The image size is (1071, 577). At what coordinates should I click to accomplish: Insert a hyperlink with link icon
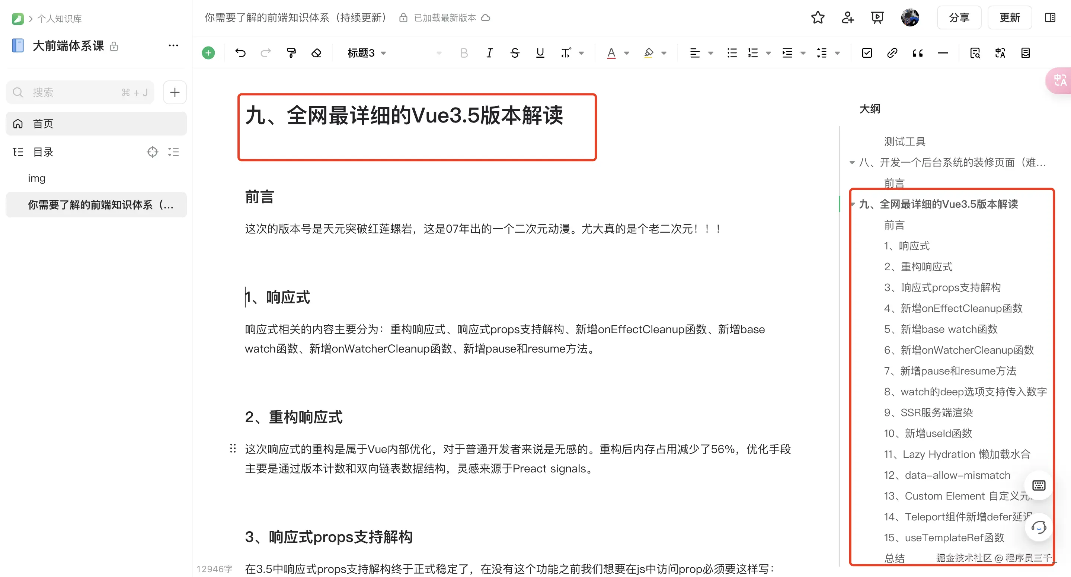click(892, 53)
